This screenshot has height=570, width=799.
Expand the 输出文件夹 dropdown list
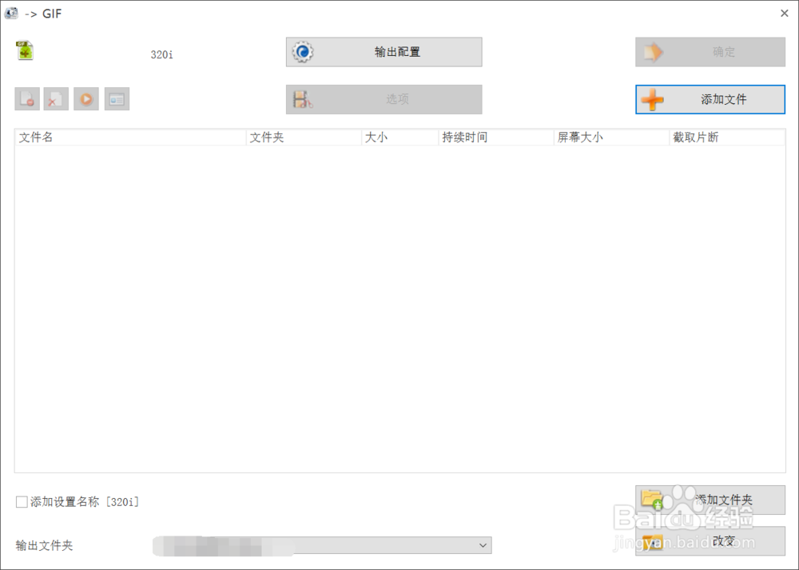click(x=483, y=545)
